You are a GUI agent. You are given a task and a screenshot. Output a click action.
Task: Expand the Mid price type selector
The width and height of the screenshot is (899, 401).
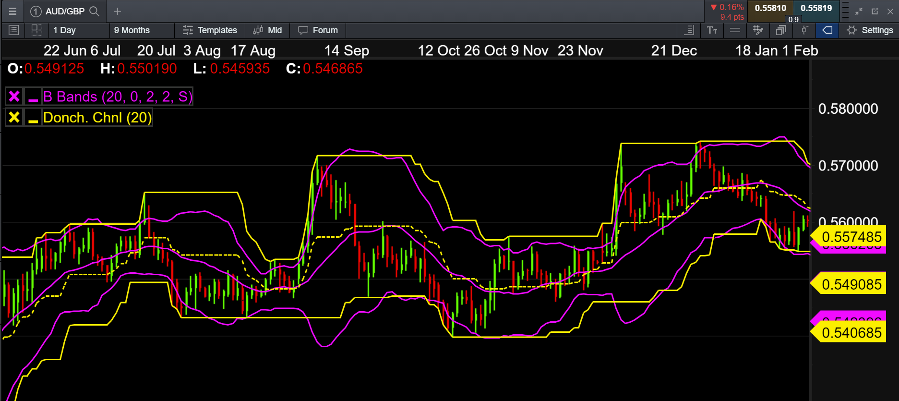pos(268,30)
